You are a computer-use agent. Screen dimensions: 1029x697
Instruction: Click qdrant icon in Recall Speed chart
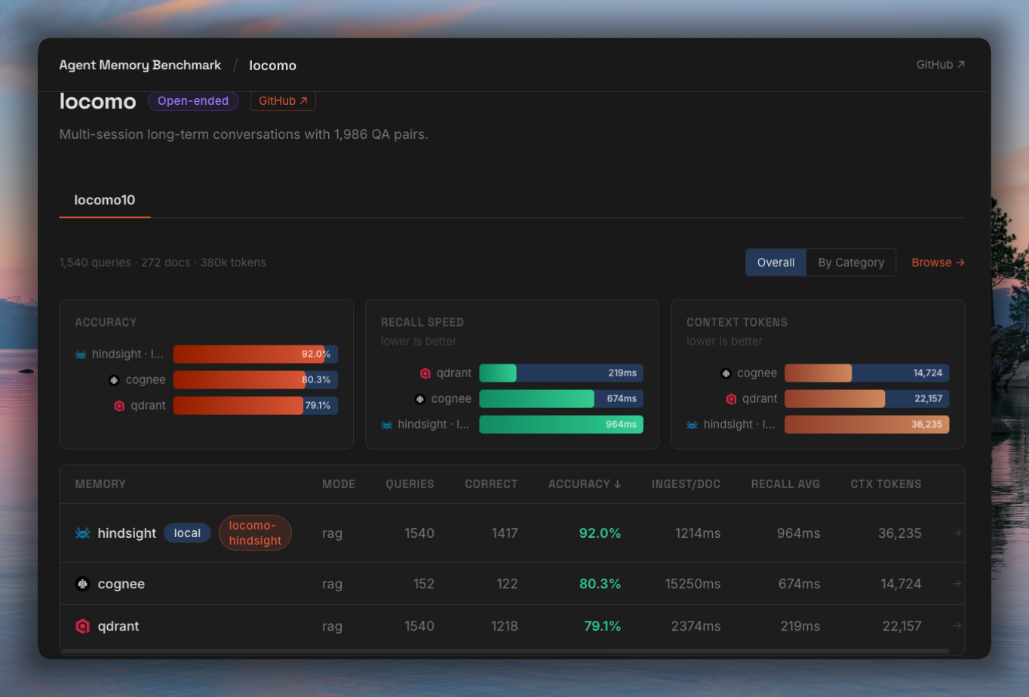(x=425, y=373)
